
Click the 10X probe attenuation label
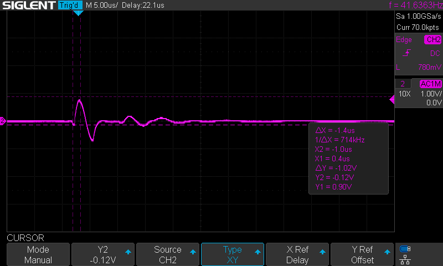click(x=405, y=94)
